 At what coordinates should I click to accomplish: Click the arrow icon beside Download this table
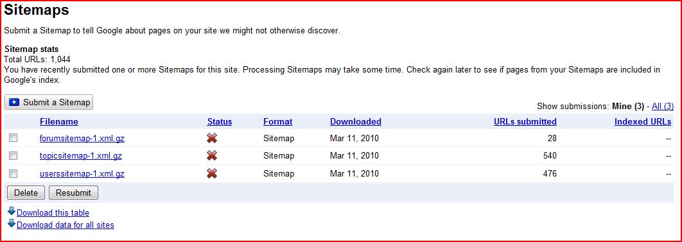(12, 212)
